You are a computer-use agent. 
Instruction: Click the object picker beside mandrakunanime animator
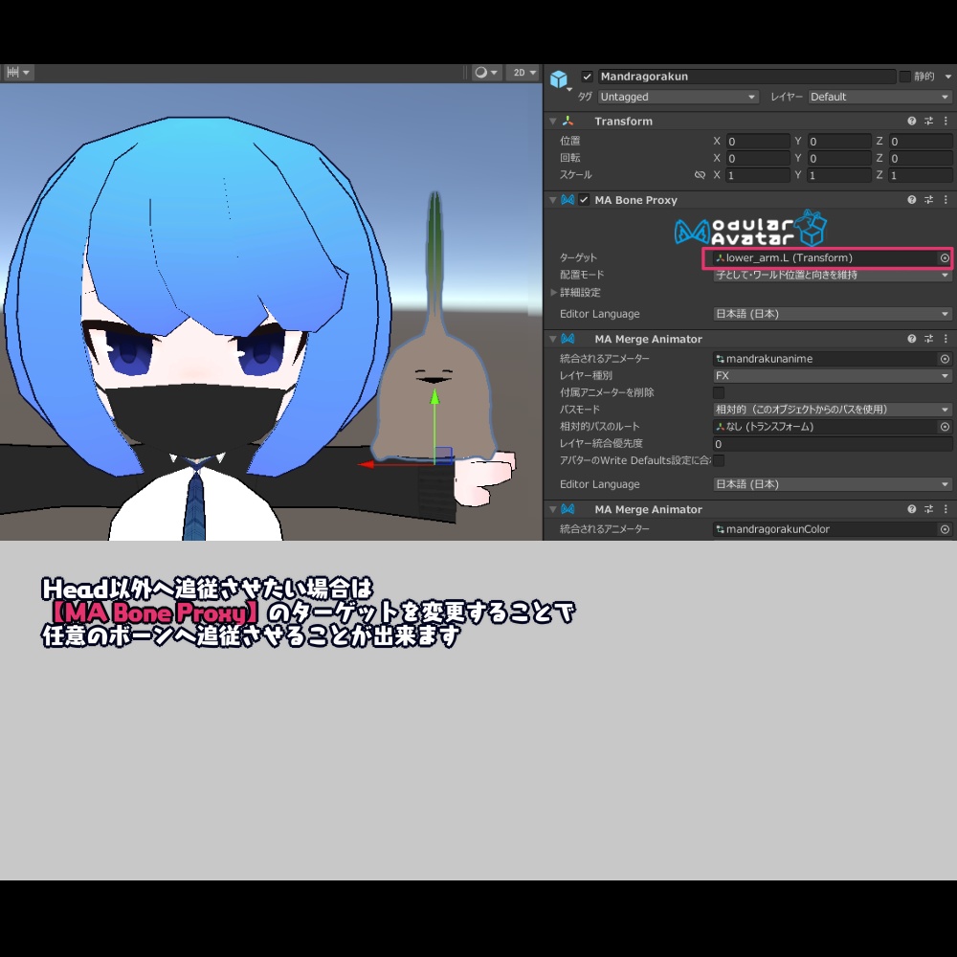(x=945, y=358)
